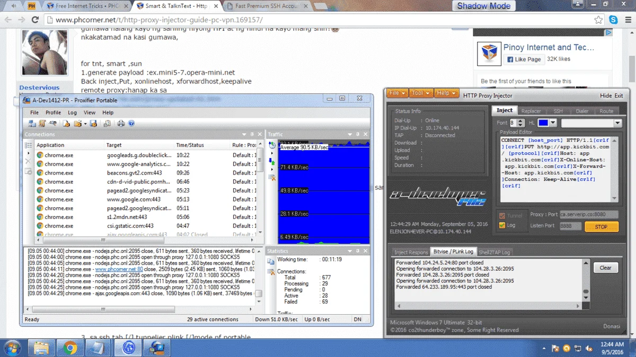Open dropdown arrow next to Open Profile icon

click(x=85, y=124)
